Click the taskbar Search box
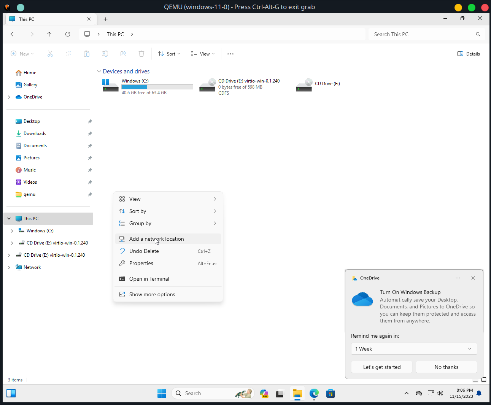Screen dimensions: 491x405 click(213, 393)
